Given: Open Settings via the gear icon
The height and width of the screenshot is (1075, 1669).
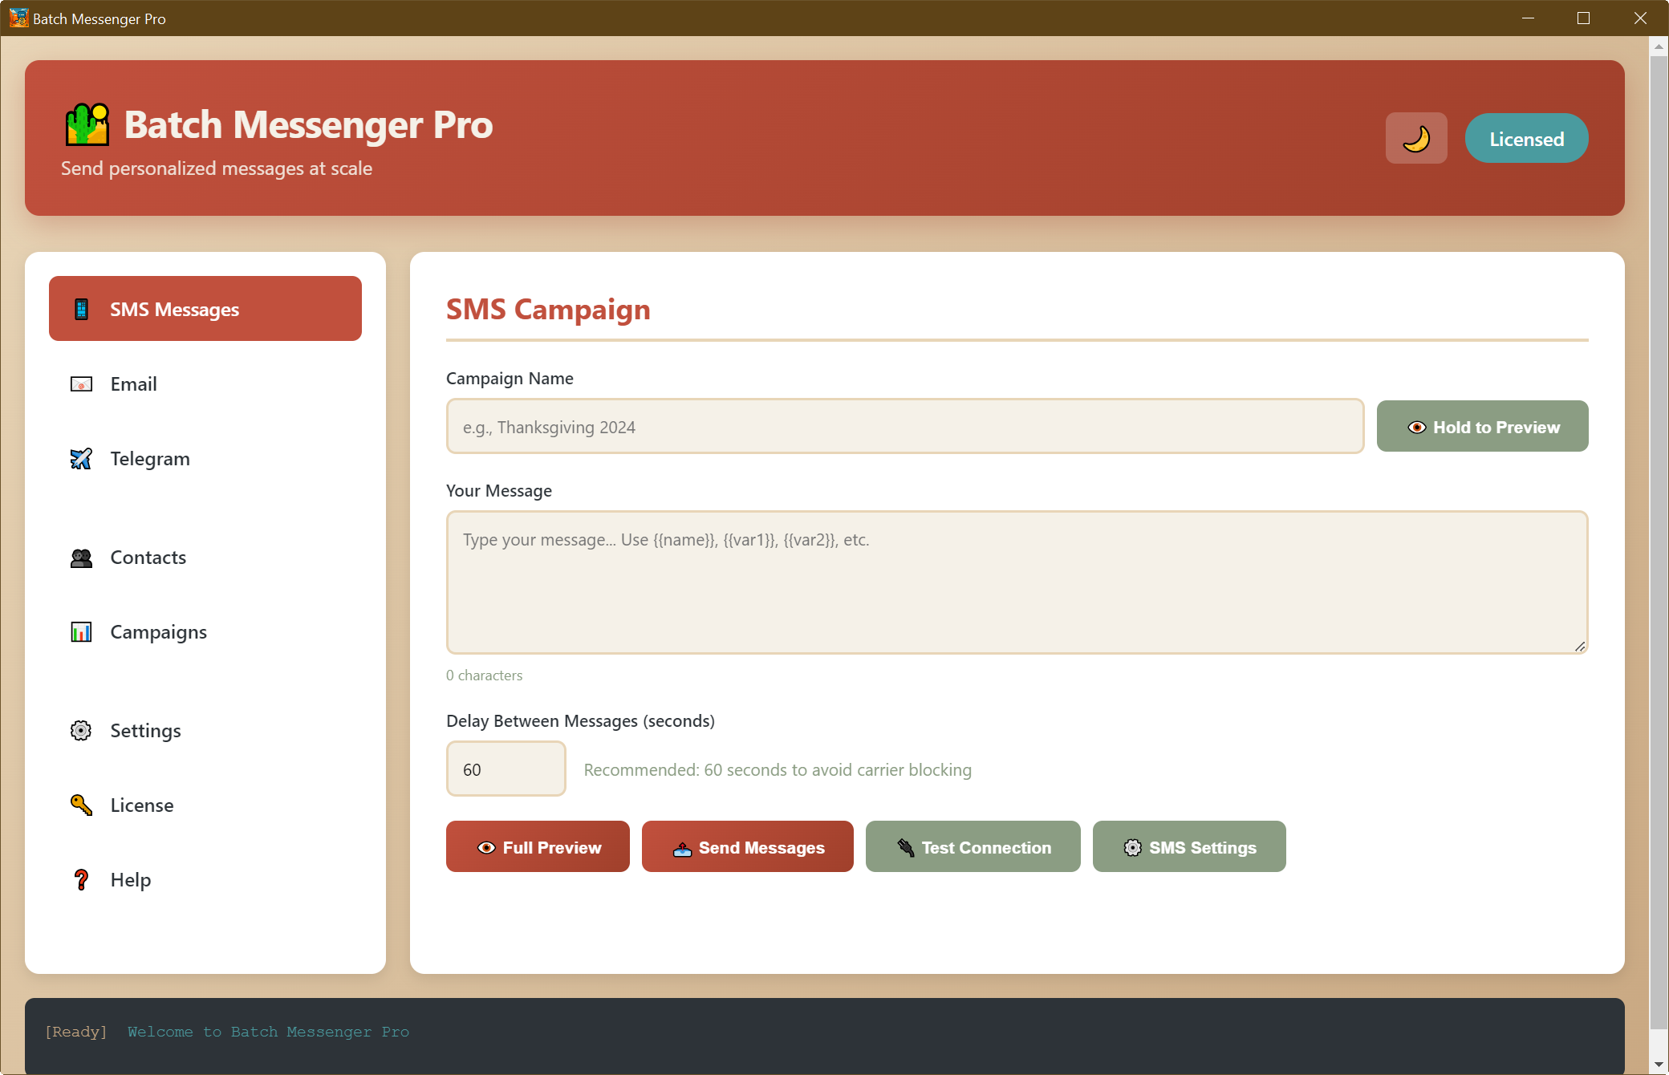Looking at the screenshot, I should pyautogui.click(x=80, y=730).
